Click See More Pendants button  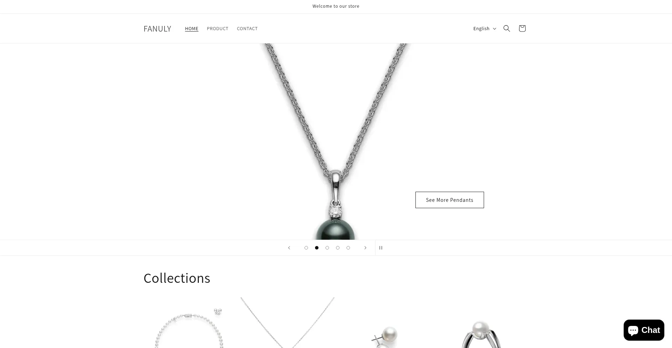[450, 200]
